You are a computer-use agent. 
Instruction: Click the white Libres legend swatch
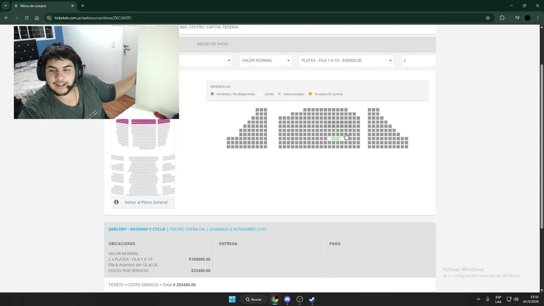[x=261, y=94]
